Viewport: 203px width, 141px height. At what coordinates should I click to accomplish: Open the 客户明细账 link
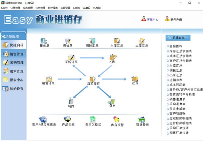pyautogui.click(x=176, y=113)
